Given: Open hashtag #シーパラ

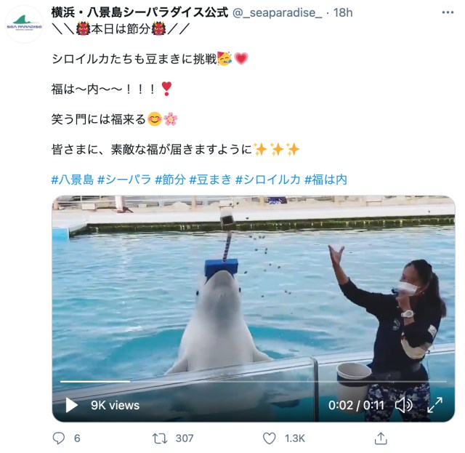Looking at the screenshot, I should [124, 180].
